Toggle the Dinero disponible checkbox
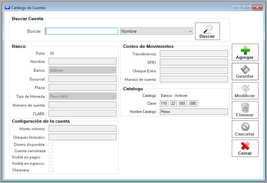The image size is (267, 183). (51, 144)
